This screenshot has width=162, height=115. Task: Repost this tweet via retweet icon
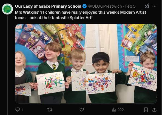pos(50,110)
